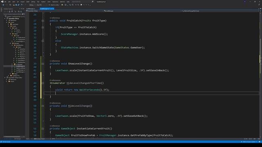Click the Save All toolbar icon
Viewport: 262px width, 147px height.
(18, 5)
